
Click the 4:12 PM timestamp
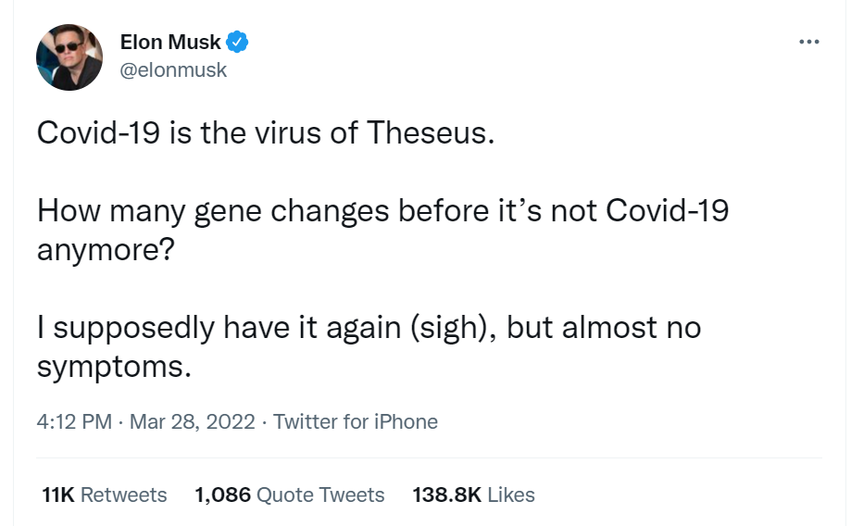tap(74, 422)
